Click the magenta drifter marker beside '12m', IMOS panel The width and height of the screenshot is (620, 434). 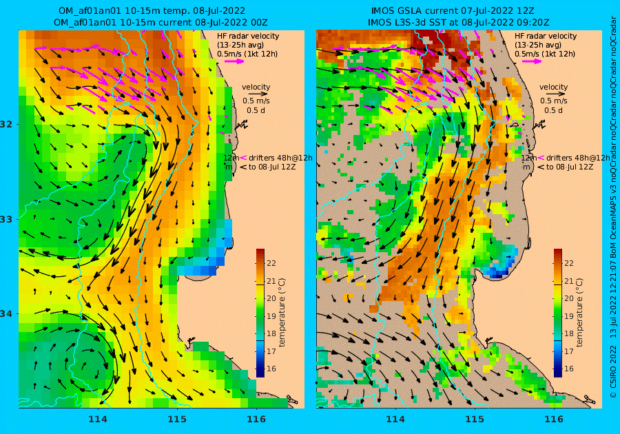[x=541, y=158]
